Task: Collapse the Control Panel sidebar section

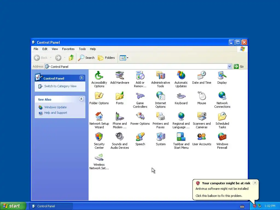Action: [81, 78]
